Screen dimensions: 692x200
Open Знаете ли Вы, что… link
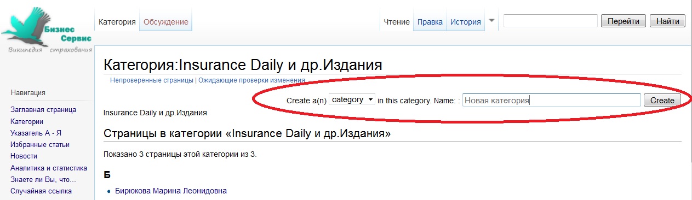(43, 180)
